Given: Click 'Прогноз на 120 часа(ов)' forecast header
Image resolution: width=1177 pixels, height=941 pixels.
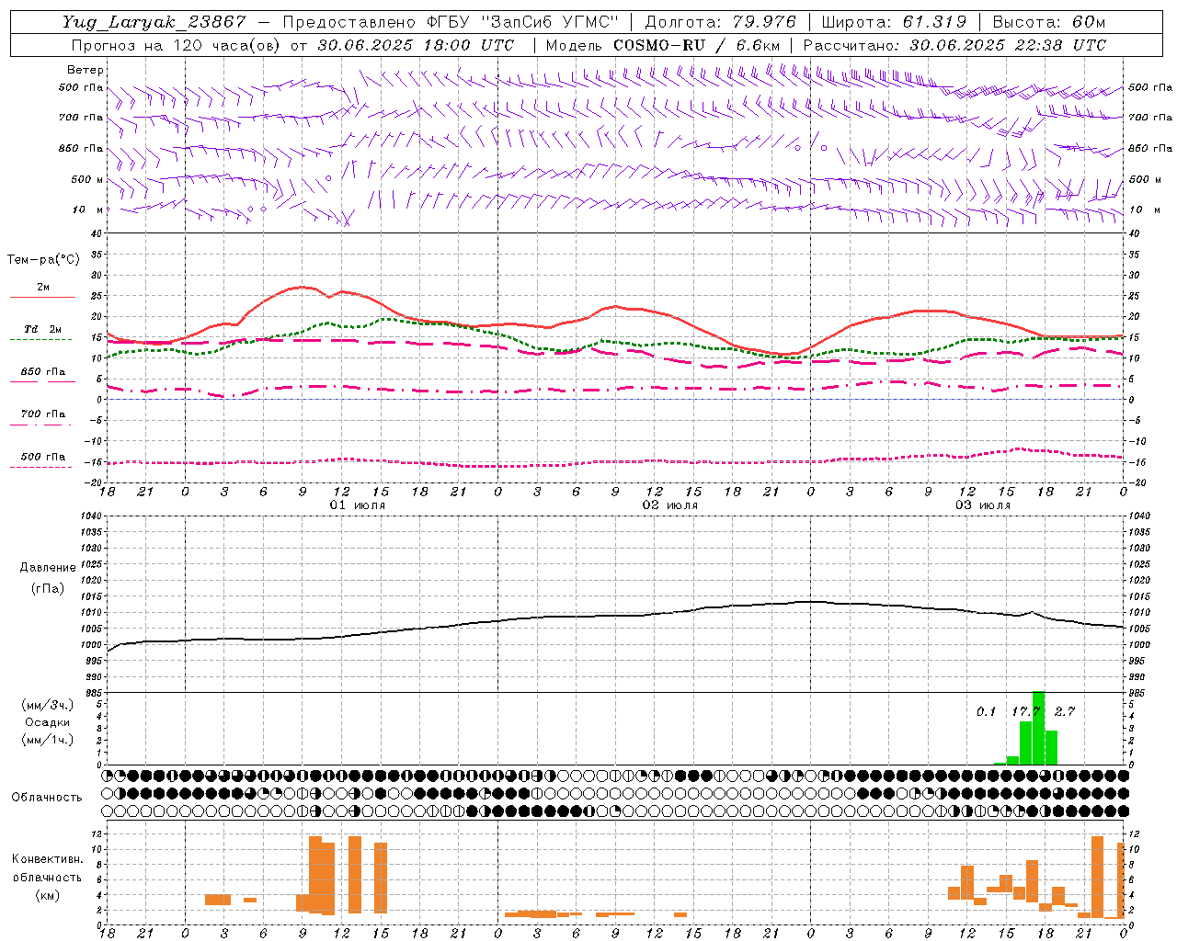Looking at the screenshot, I should coord(177,45).
